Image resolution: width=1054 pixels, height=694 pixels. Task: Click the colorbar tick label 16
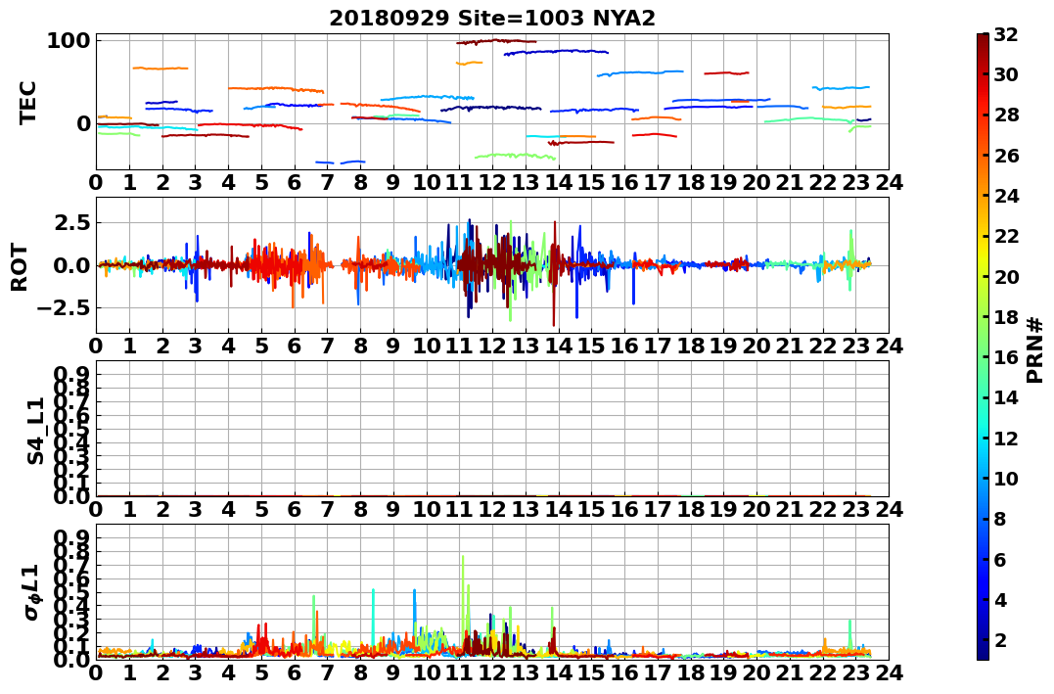pyautogui.click(x=1006, y=357)
